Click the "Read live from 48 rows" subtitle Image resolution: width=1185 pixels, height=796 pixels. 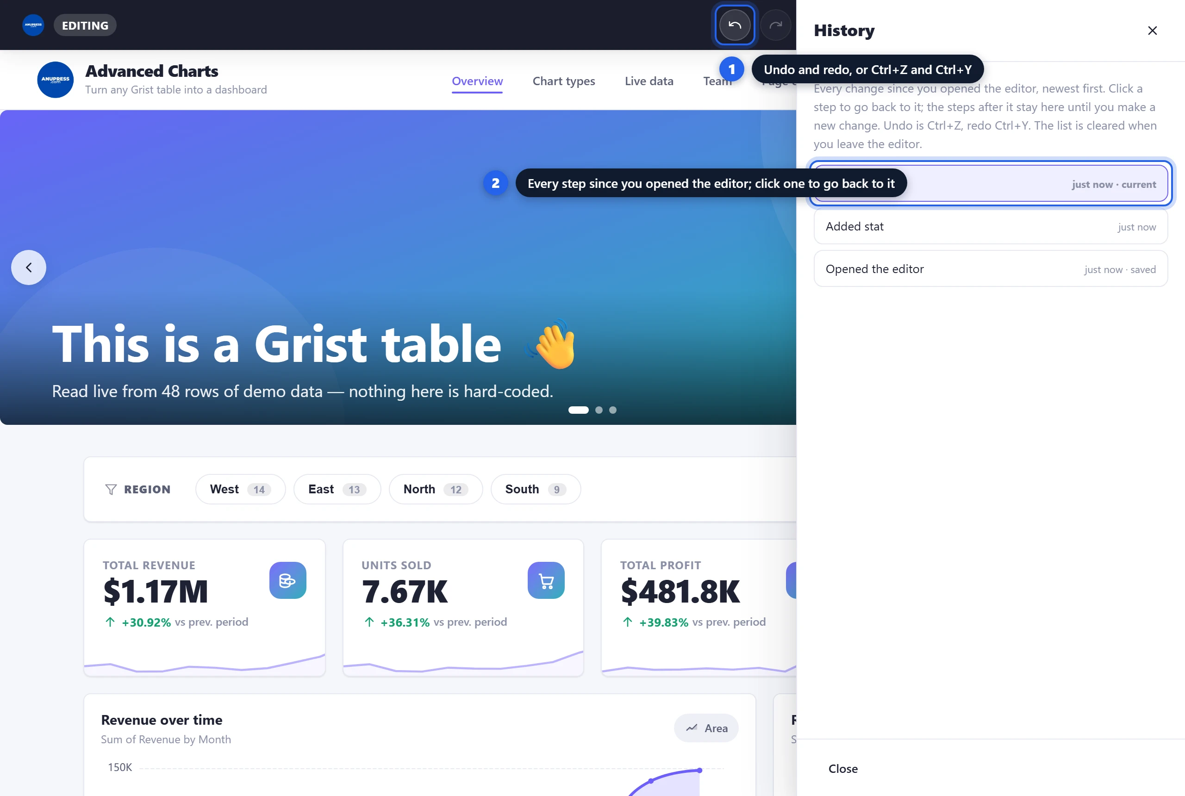303,392
